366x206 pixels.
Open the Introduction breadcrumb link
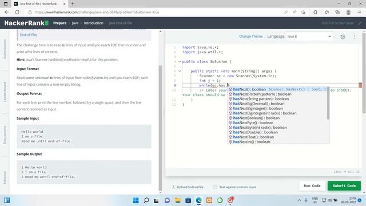tap(94, 23)
